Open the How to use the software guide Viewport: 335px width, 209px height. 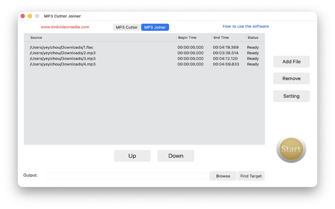coord(245,26)
